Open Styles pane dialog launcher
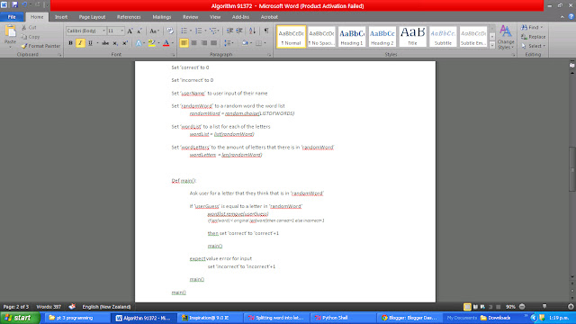Viewport: 576px width, 324px height. (514, 55)
